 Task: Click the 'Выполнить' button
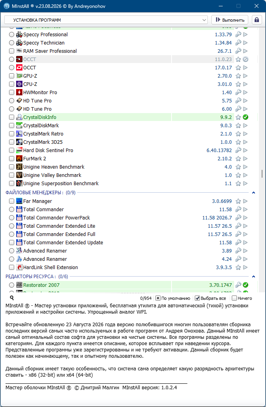(x=230, y=20)
